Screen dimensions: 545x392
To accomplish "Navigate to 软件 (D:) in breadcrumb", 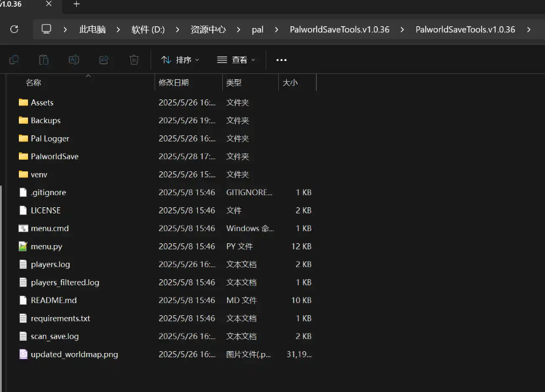I will coord(148,29).
